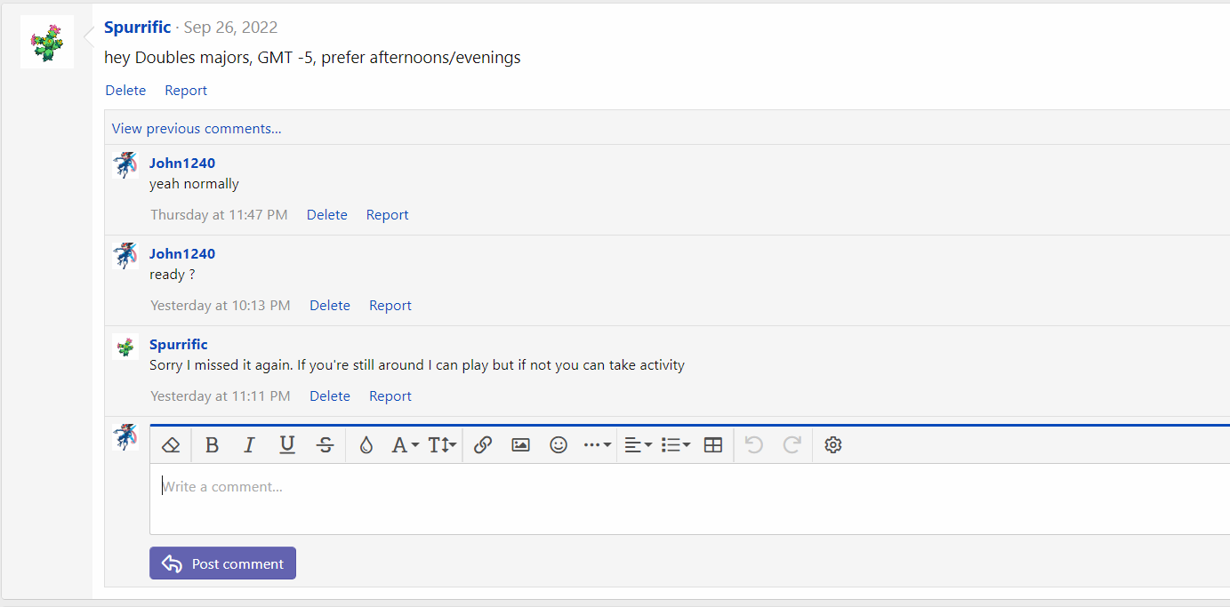Screen dimensions: 1230x607
Task: Report the 'yeah normally' comment
Action: pyautogui.click(x=388, y=215)
